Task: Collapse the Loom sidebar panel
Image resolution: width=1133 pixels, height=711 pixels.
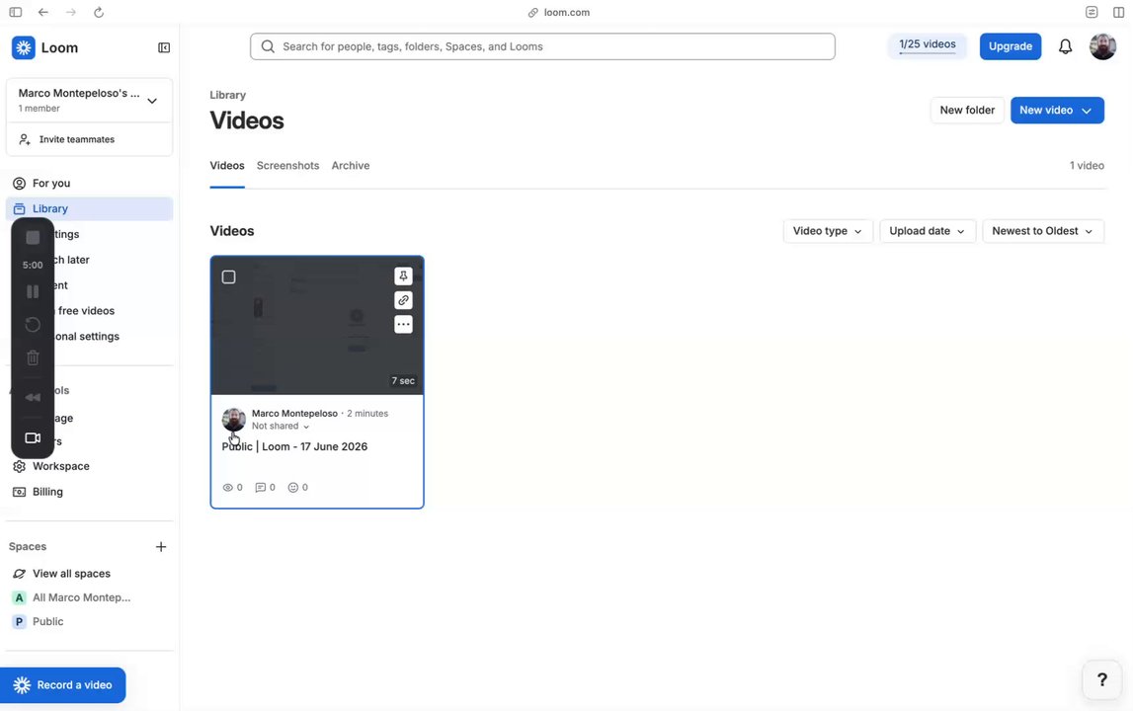Action: (164, 47)
